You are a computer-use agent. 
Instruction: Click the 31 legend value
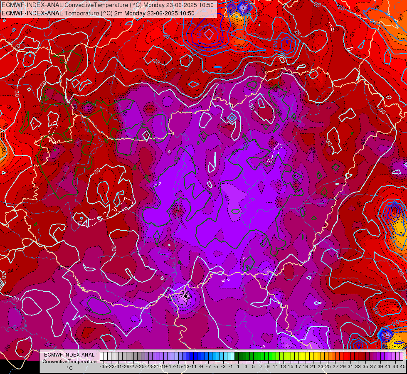[x=350, y=367]
